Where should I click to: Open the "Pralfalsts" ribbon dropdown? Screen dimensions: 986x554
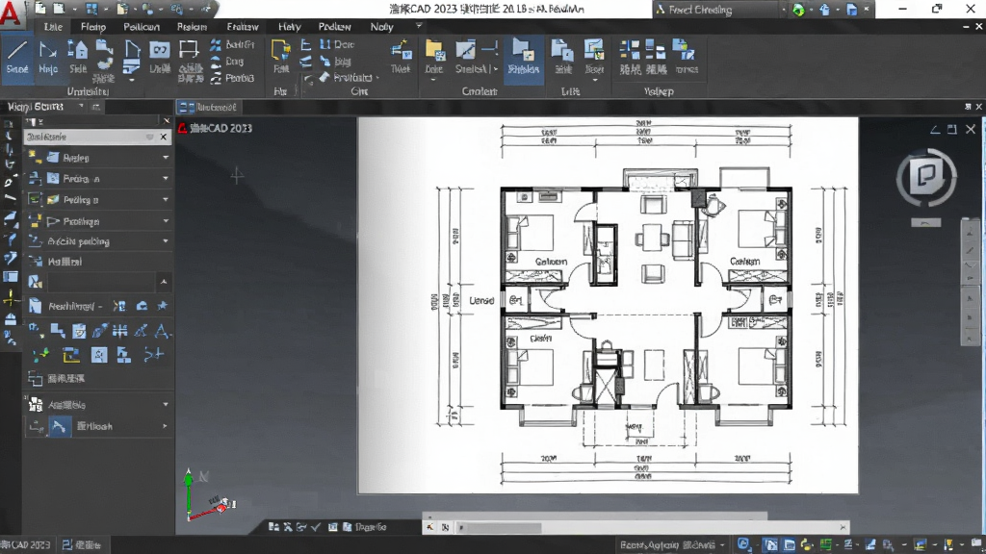click(350, 77)
